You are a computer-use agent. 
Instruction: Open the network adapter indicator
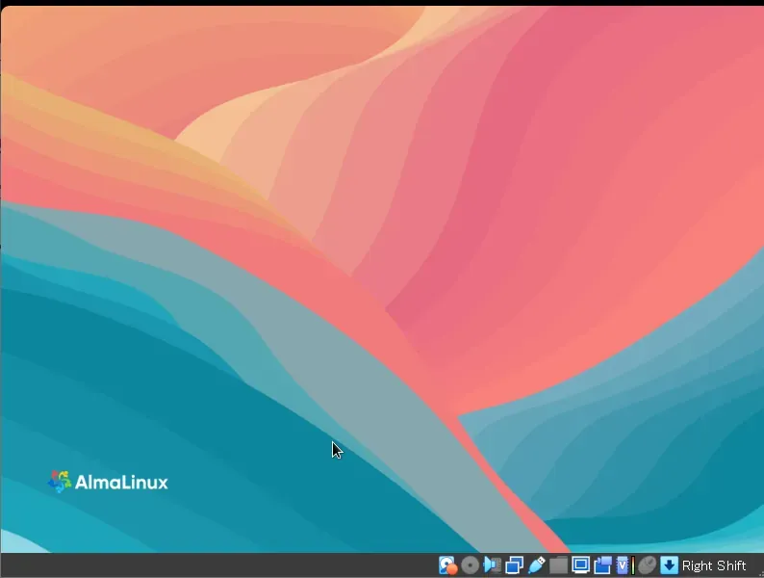(x=515, y=565)
